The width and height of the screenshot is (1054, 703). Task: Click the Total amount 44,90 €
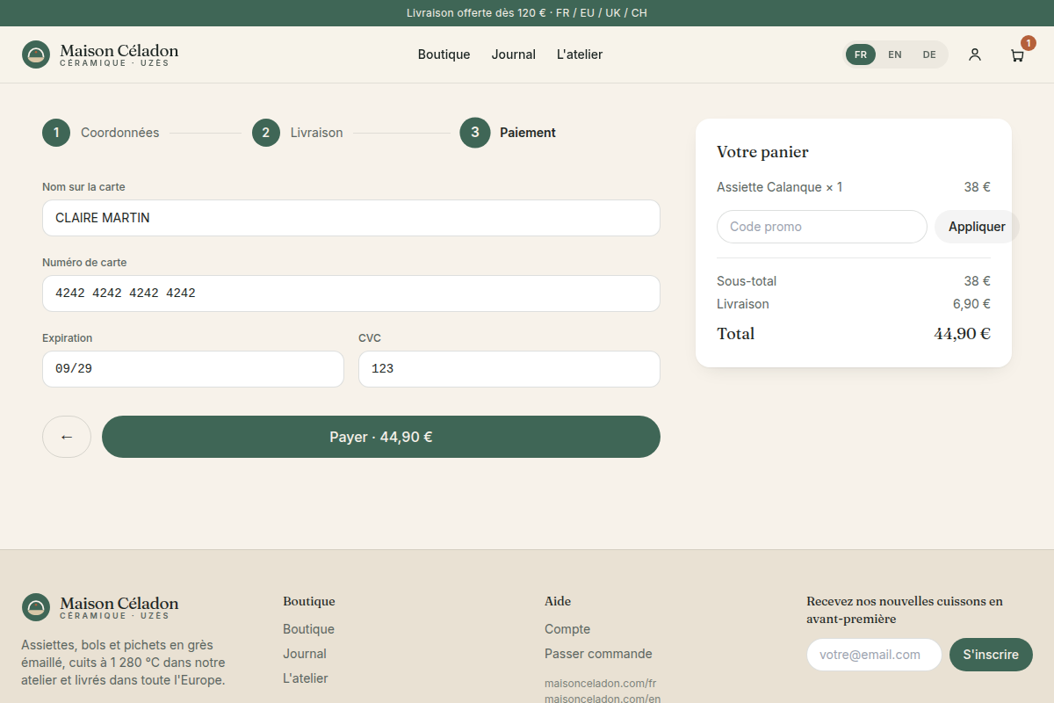[962, 334]
